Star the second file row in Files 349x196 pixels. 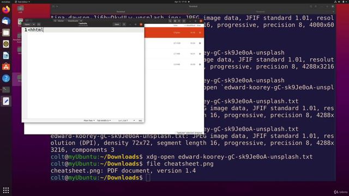point(200,43)
